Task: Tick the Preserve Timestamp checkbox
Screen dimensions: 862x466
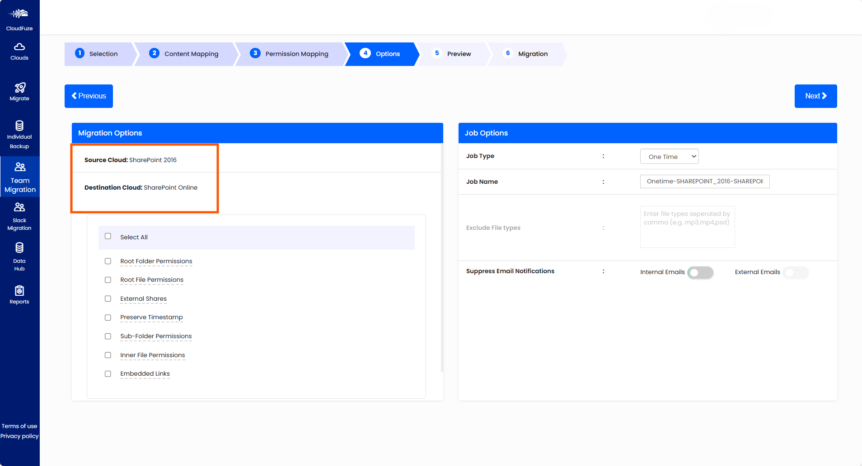Action: coord(108,317)
